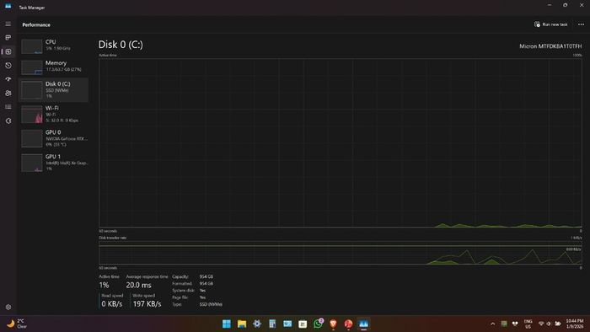Open the Startup apps page icon
The image size is (590, 332).
pos(8,79)
